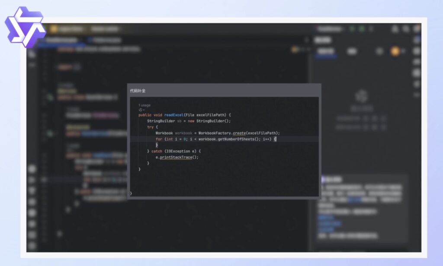Open the search icon in the top toolbar
The height and width of the screenshot is (266, 443).
tap(406, 29)
